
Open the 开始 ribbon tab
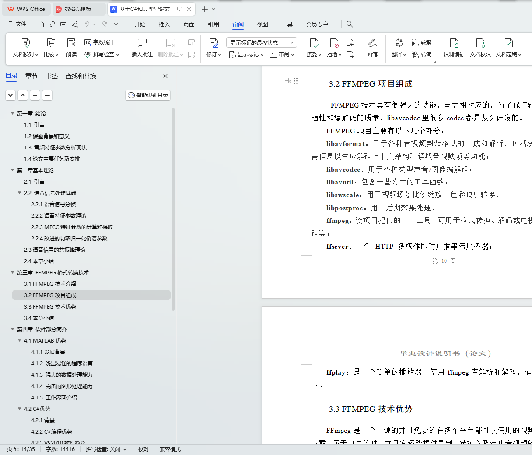[140, 24]
